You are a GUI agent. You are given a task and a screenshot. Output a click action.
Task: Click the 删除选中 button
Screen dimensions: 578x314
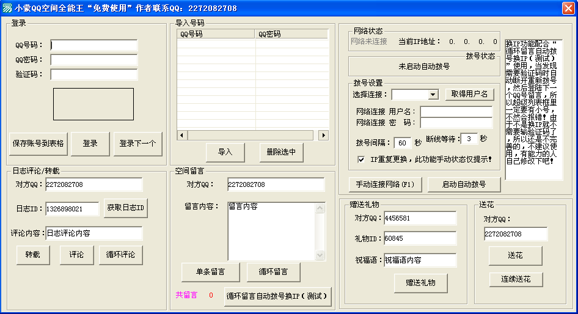tap(281, 152)
